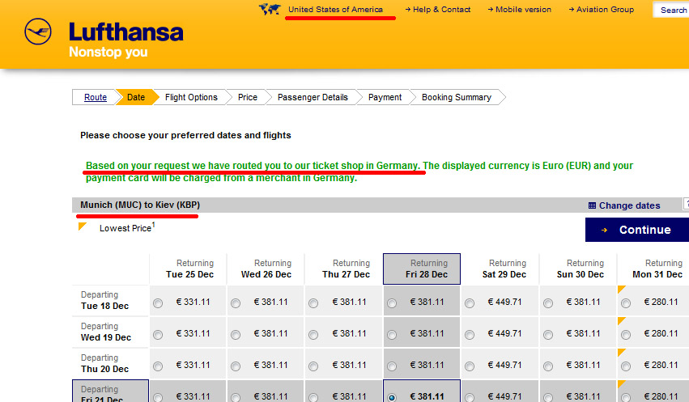Select Tue 18 Dec / Tue 25 Dec fare
Screen dimensions: 689x402
[x=157, y=303]
